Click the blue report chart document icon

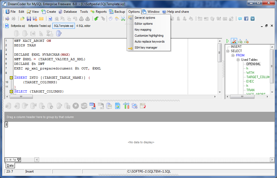click(x=117, y=106)
